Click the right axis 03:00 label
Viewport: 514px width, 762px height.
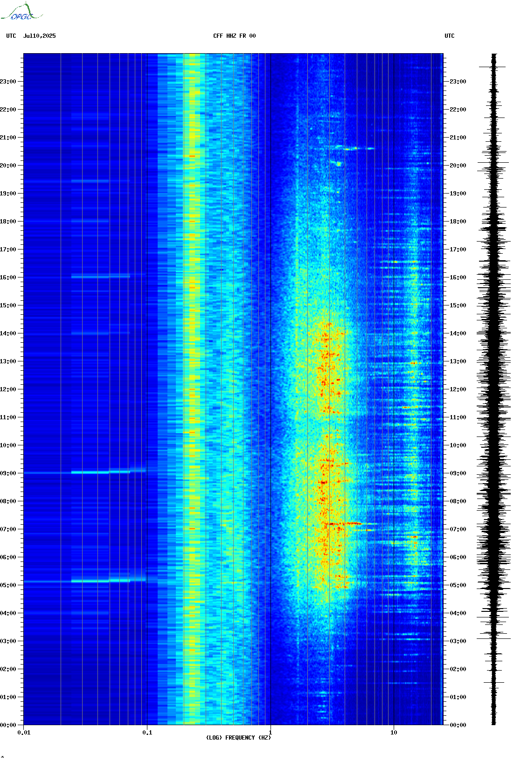click(x=458, y=641)
